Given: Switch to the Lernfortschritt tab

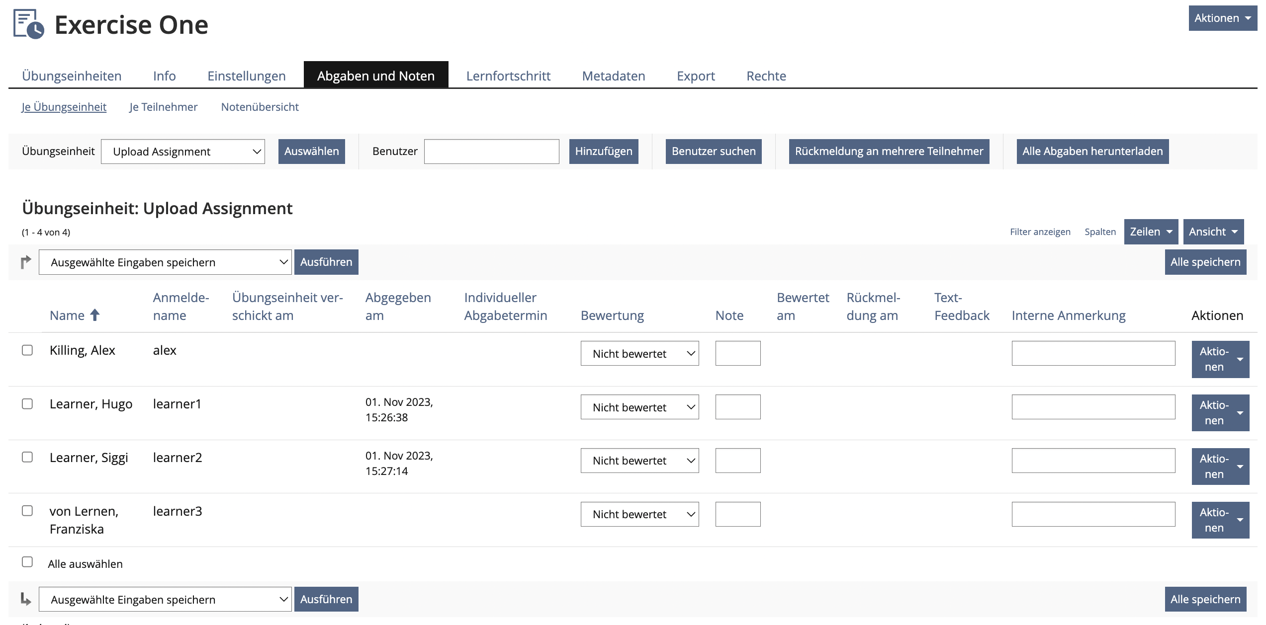Looking at the screenshot, I should pyautogui.click(x=508, y=76).
